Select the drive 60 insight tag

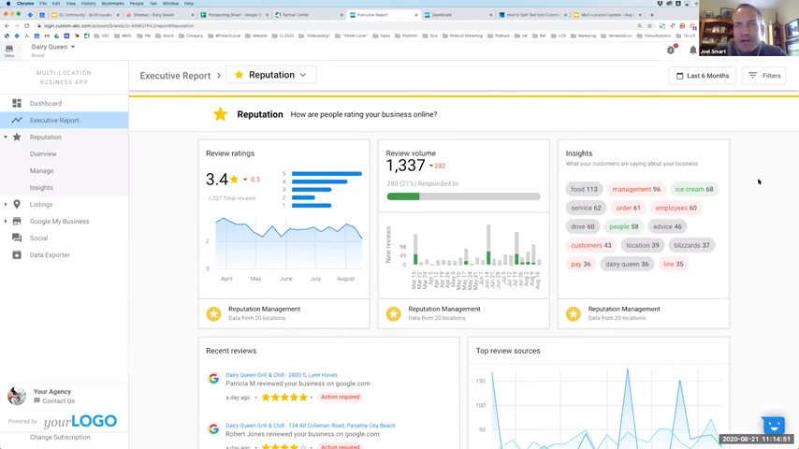tap(583, 226)
